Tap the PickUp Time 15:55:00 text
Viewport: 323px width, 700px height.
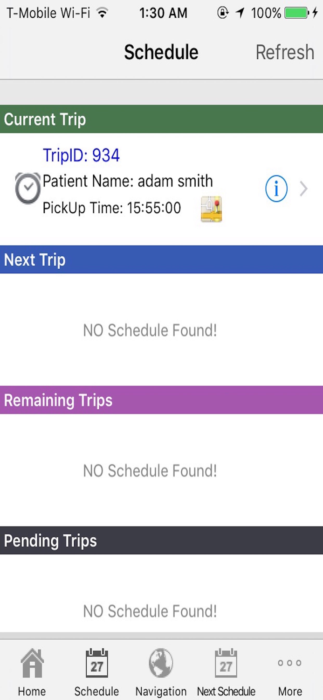[112, 208]
